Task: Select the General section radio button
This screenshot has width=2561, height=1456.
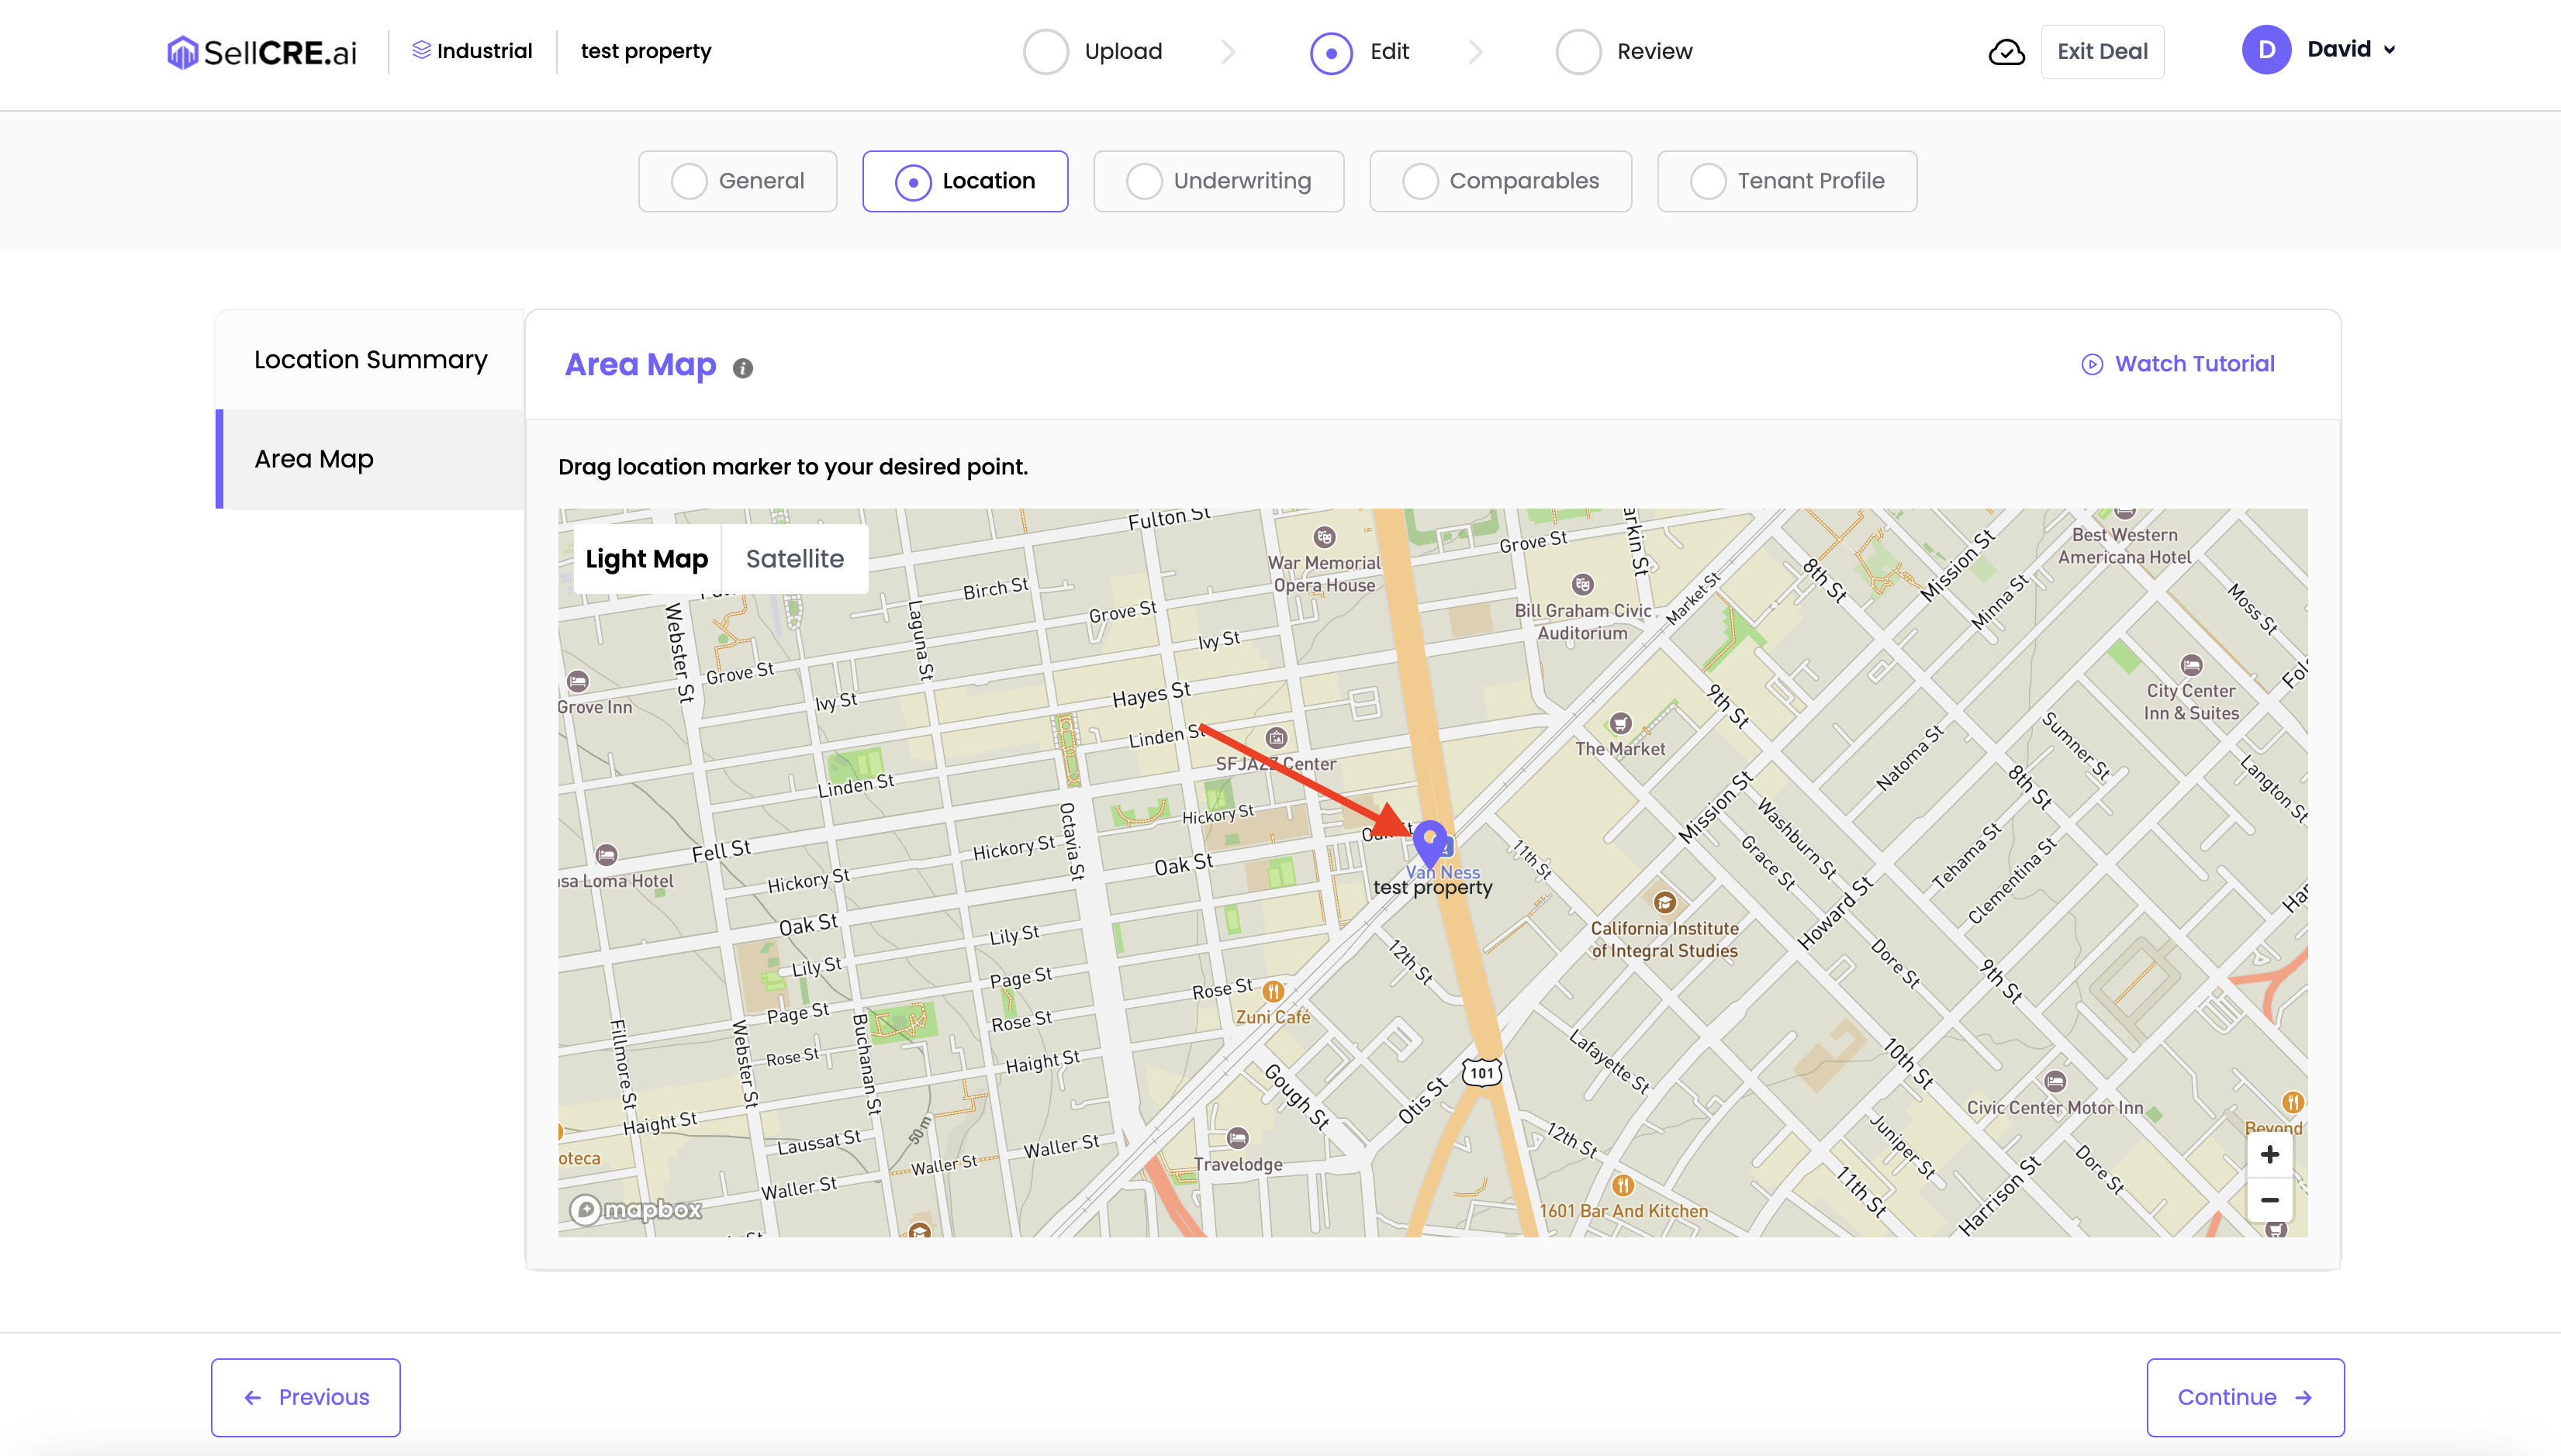Action: click(x=688, y=181)
